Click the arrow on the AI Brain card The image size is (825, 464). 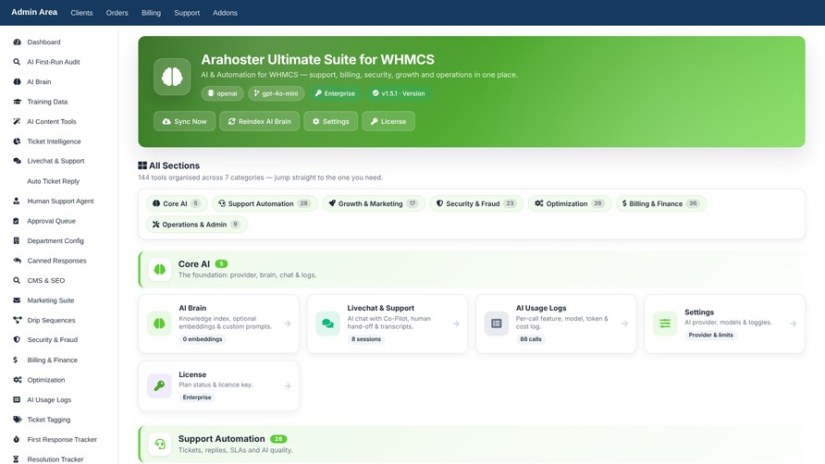(288, 324)
